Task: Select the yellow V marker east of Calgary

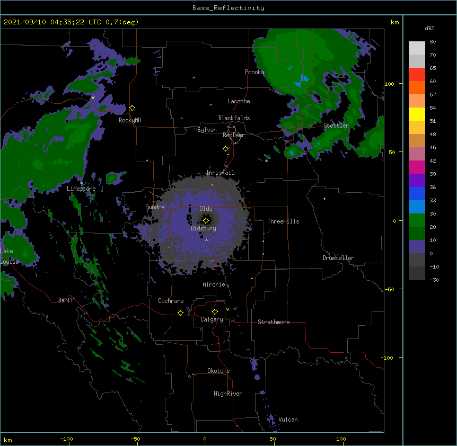Action: point(227,309)
